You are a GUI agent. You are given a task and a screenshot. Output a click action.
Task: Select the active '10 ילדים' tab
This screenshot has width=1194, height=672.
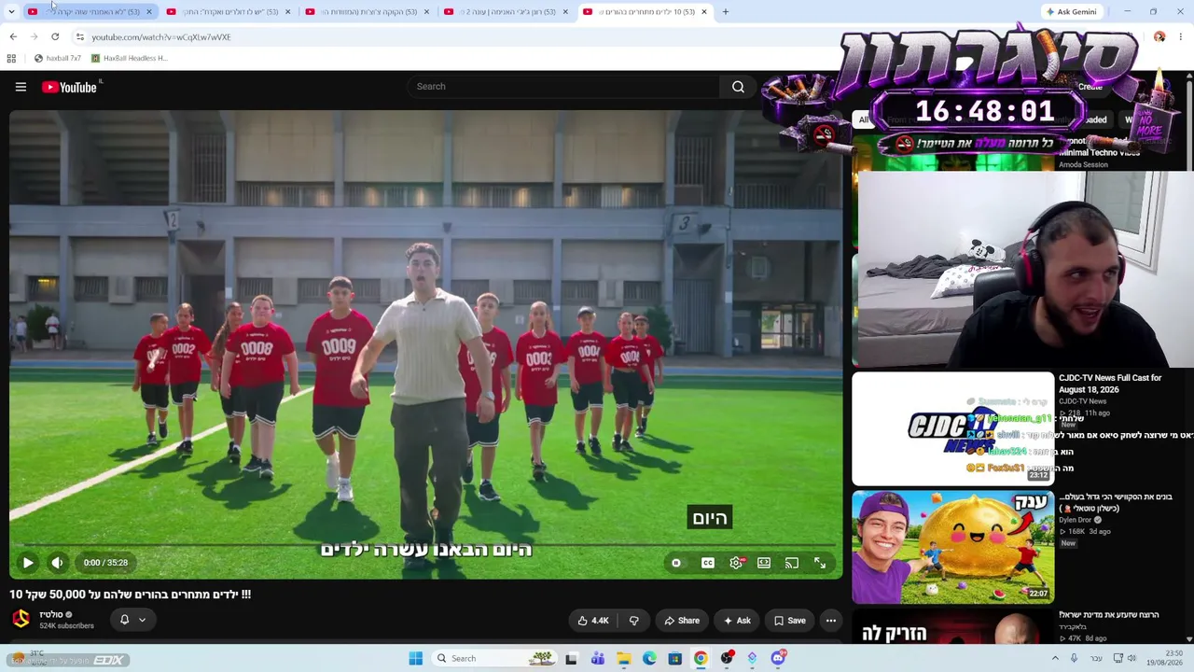[x=646, y=12]
